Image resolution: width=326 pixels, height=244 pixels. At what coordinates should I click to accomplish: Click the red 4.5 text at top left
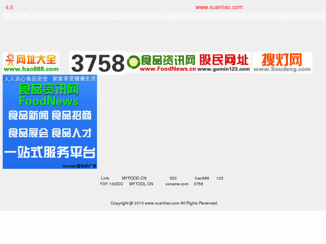[x=9, y=8]
